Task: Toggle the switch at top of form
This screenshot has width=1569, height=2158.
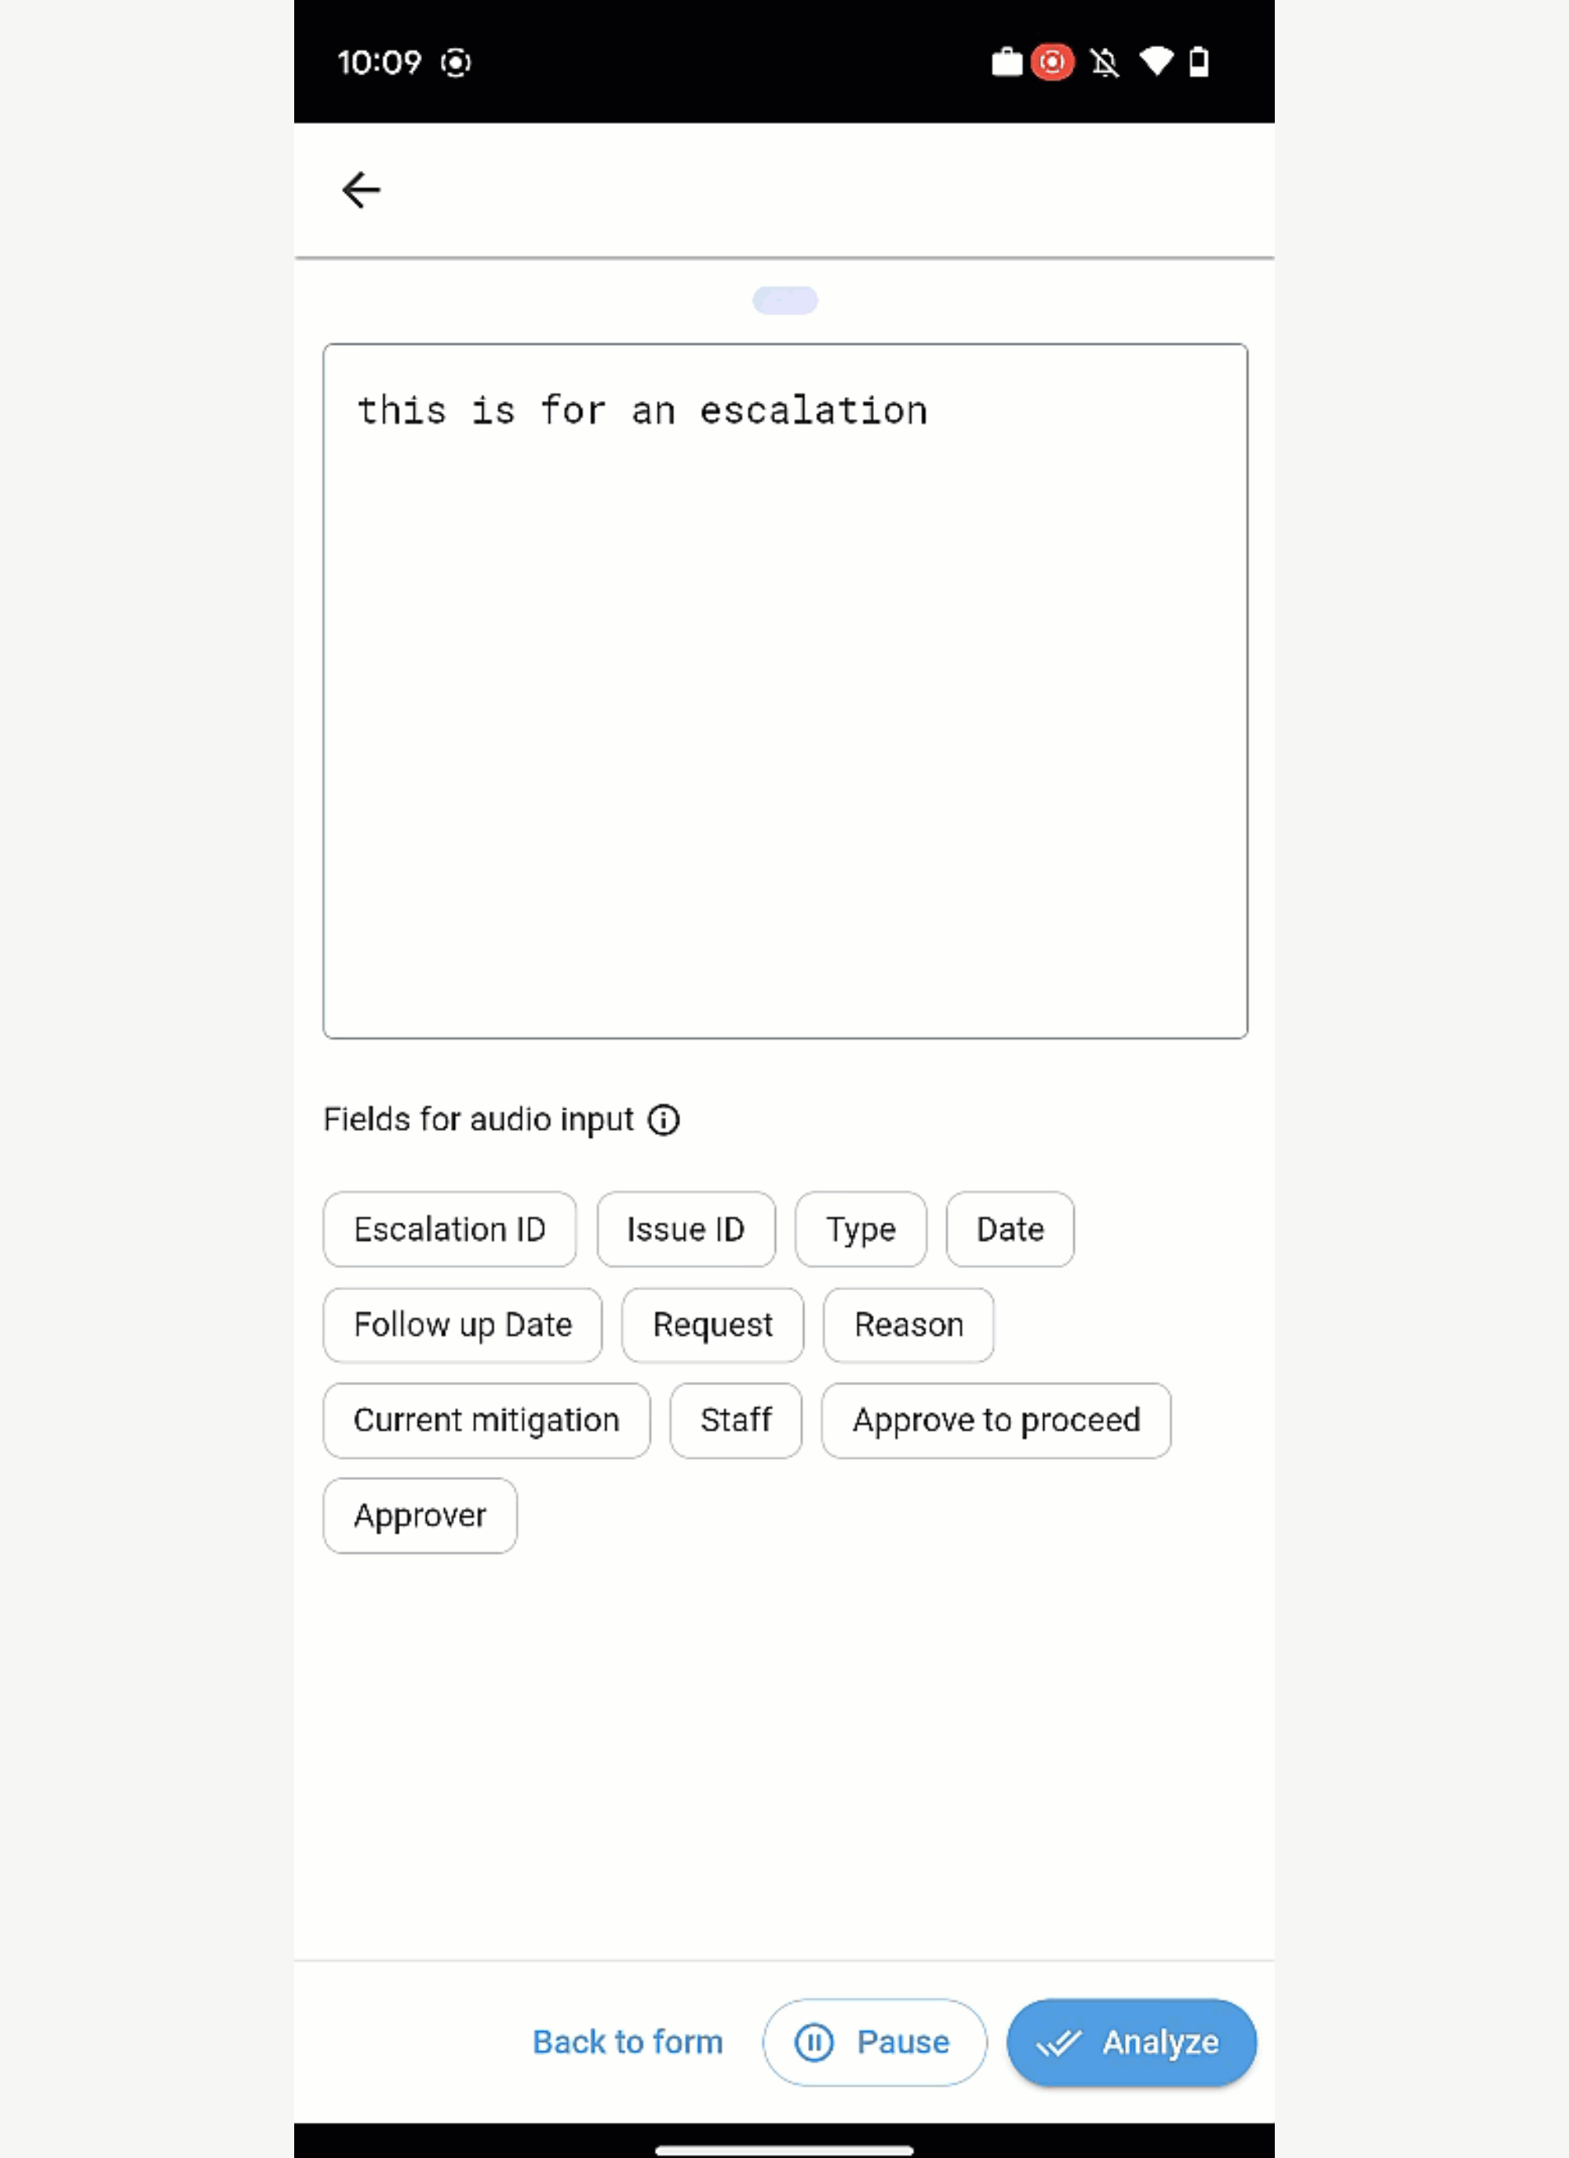Action: [x=784, y=298]
